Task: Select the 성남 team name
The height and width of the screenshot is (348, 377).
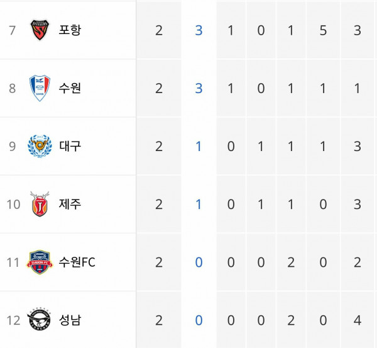Action: (70, 320)
